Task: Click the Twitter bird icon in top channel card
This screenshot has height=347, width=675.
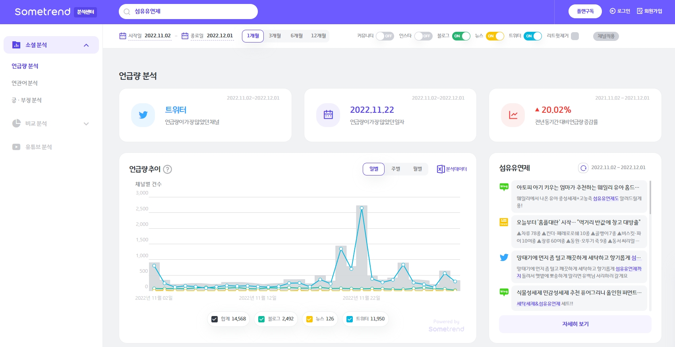Action: [143, 115]
